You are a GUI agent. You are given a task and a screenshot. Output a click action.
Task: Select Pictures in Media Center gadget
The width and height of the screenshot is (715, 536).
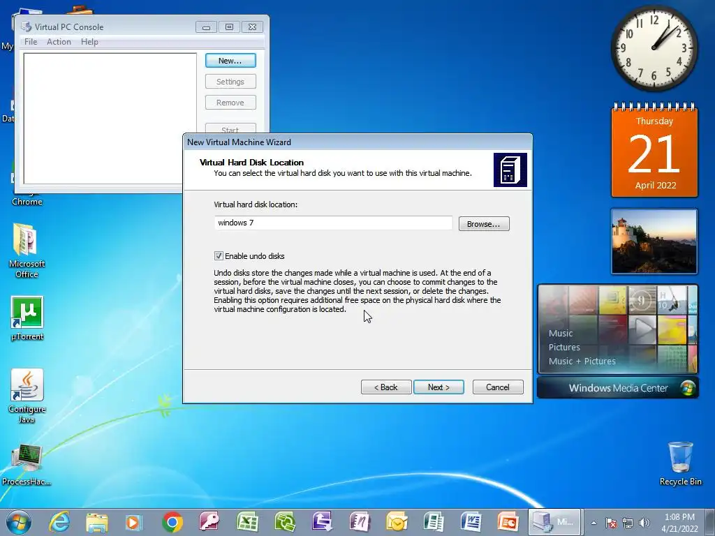(564, 348)
